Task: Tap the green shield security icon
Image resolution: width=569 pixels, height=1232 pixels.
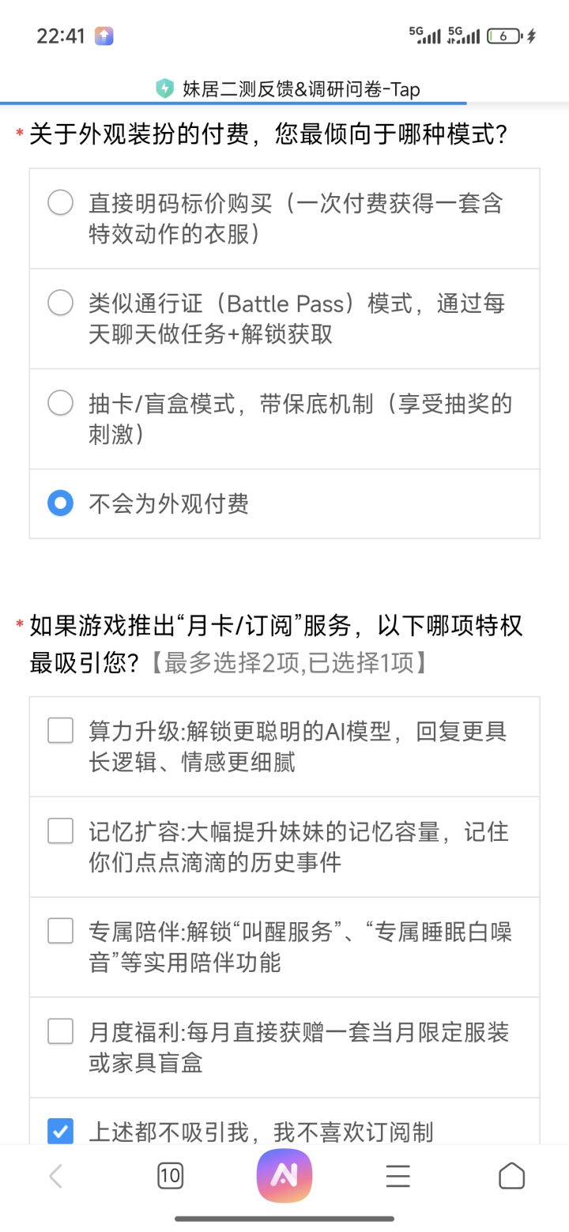Action: pos(164,89)
